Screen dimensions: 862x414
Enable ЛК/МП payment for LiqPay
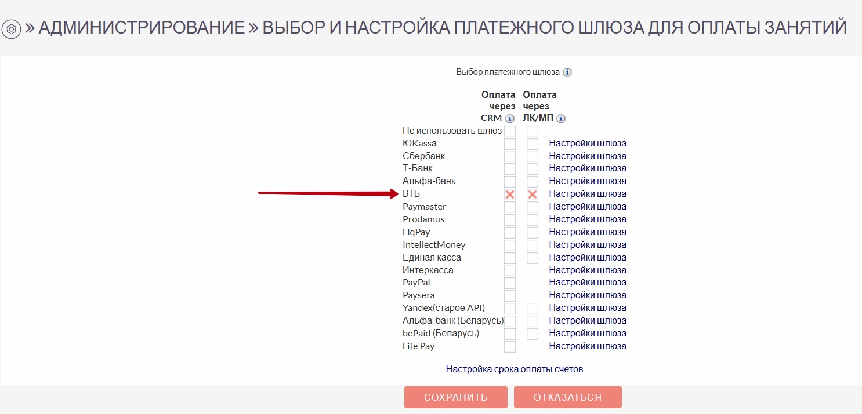[x=533, y=232]
